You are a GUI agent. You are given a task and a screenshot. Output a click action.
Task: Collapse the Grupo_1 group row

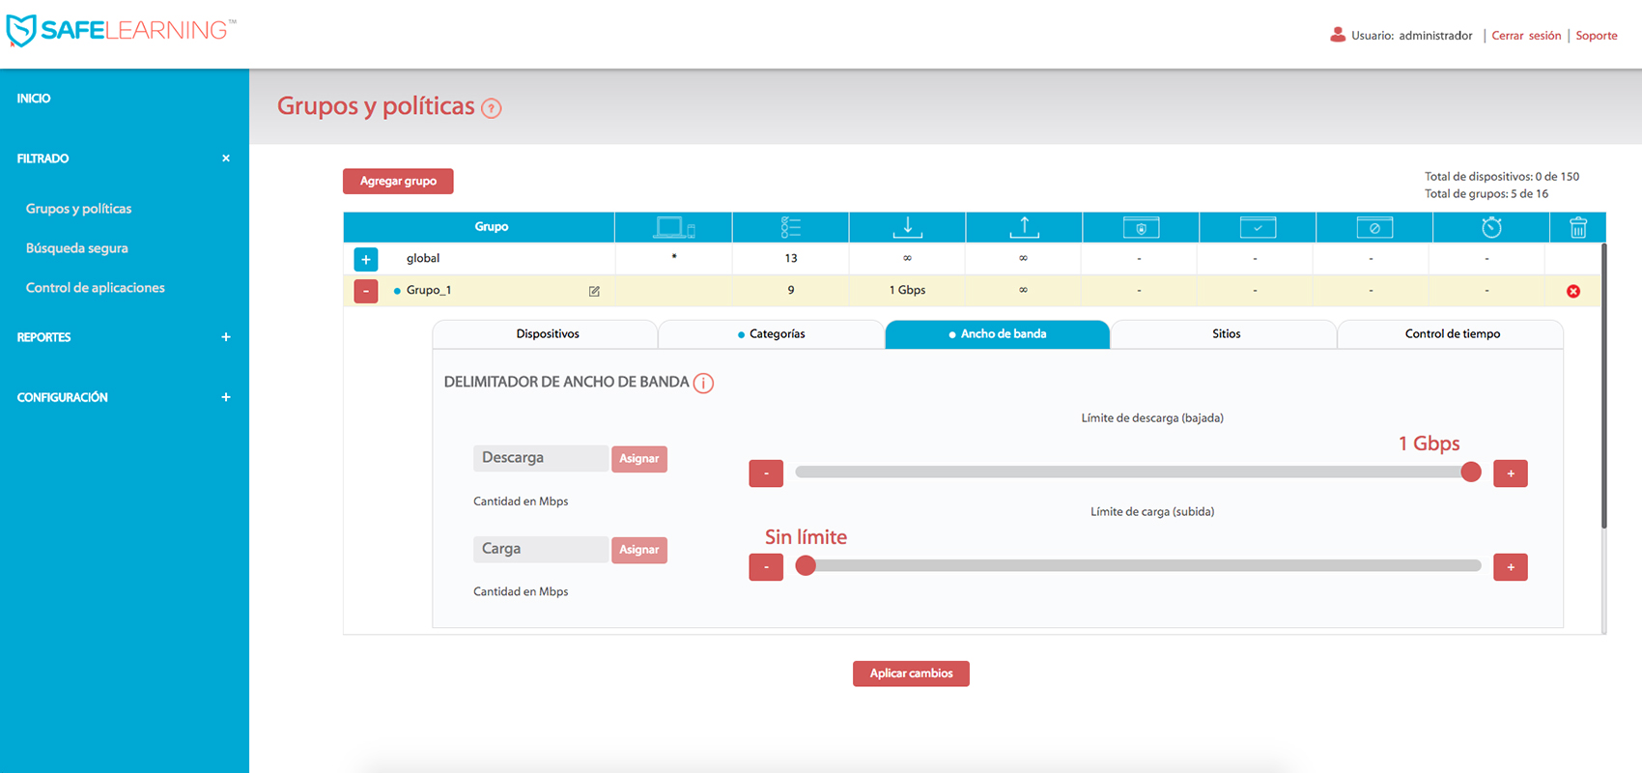pyautogui.click(x=366, y=291)
